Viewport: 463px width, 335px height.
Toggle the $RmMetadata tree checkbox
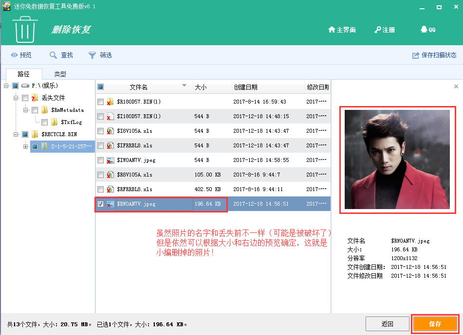(x=35, y=110)
